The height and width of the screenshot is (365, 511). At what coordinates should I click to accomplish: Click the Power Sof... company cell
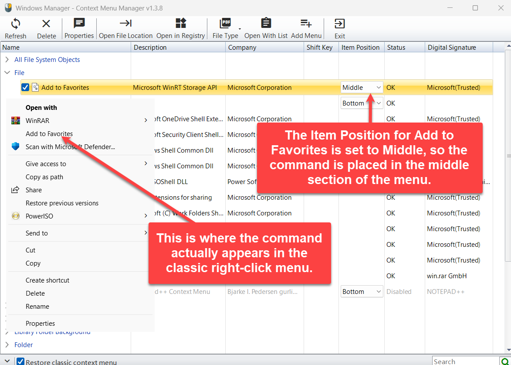coord(242,182)
